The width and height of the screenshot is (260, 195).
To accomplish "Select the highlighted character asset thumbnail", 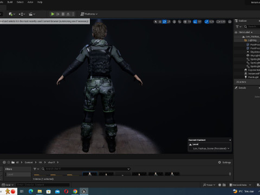I will point(90,174).
